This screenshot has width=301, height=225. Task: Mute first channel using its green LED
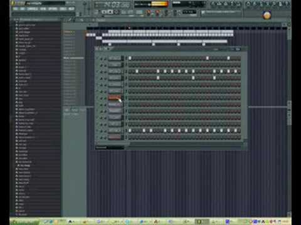pos(97,59)
